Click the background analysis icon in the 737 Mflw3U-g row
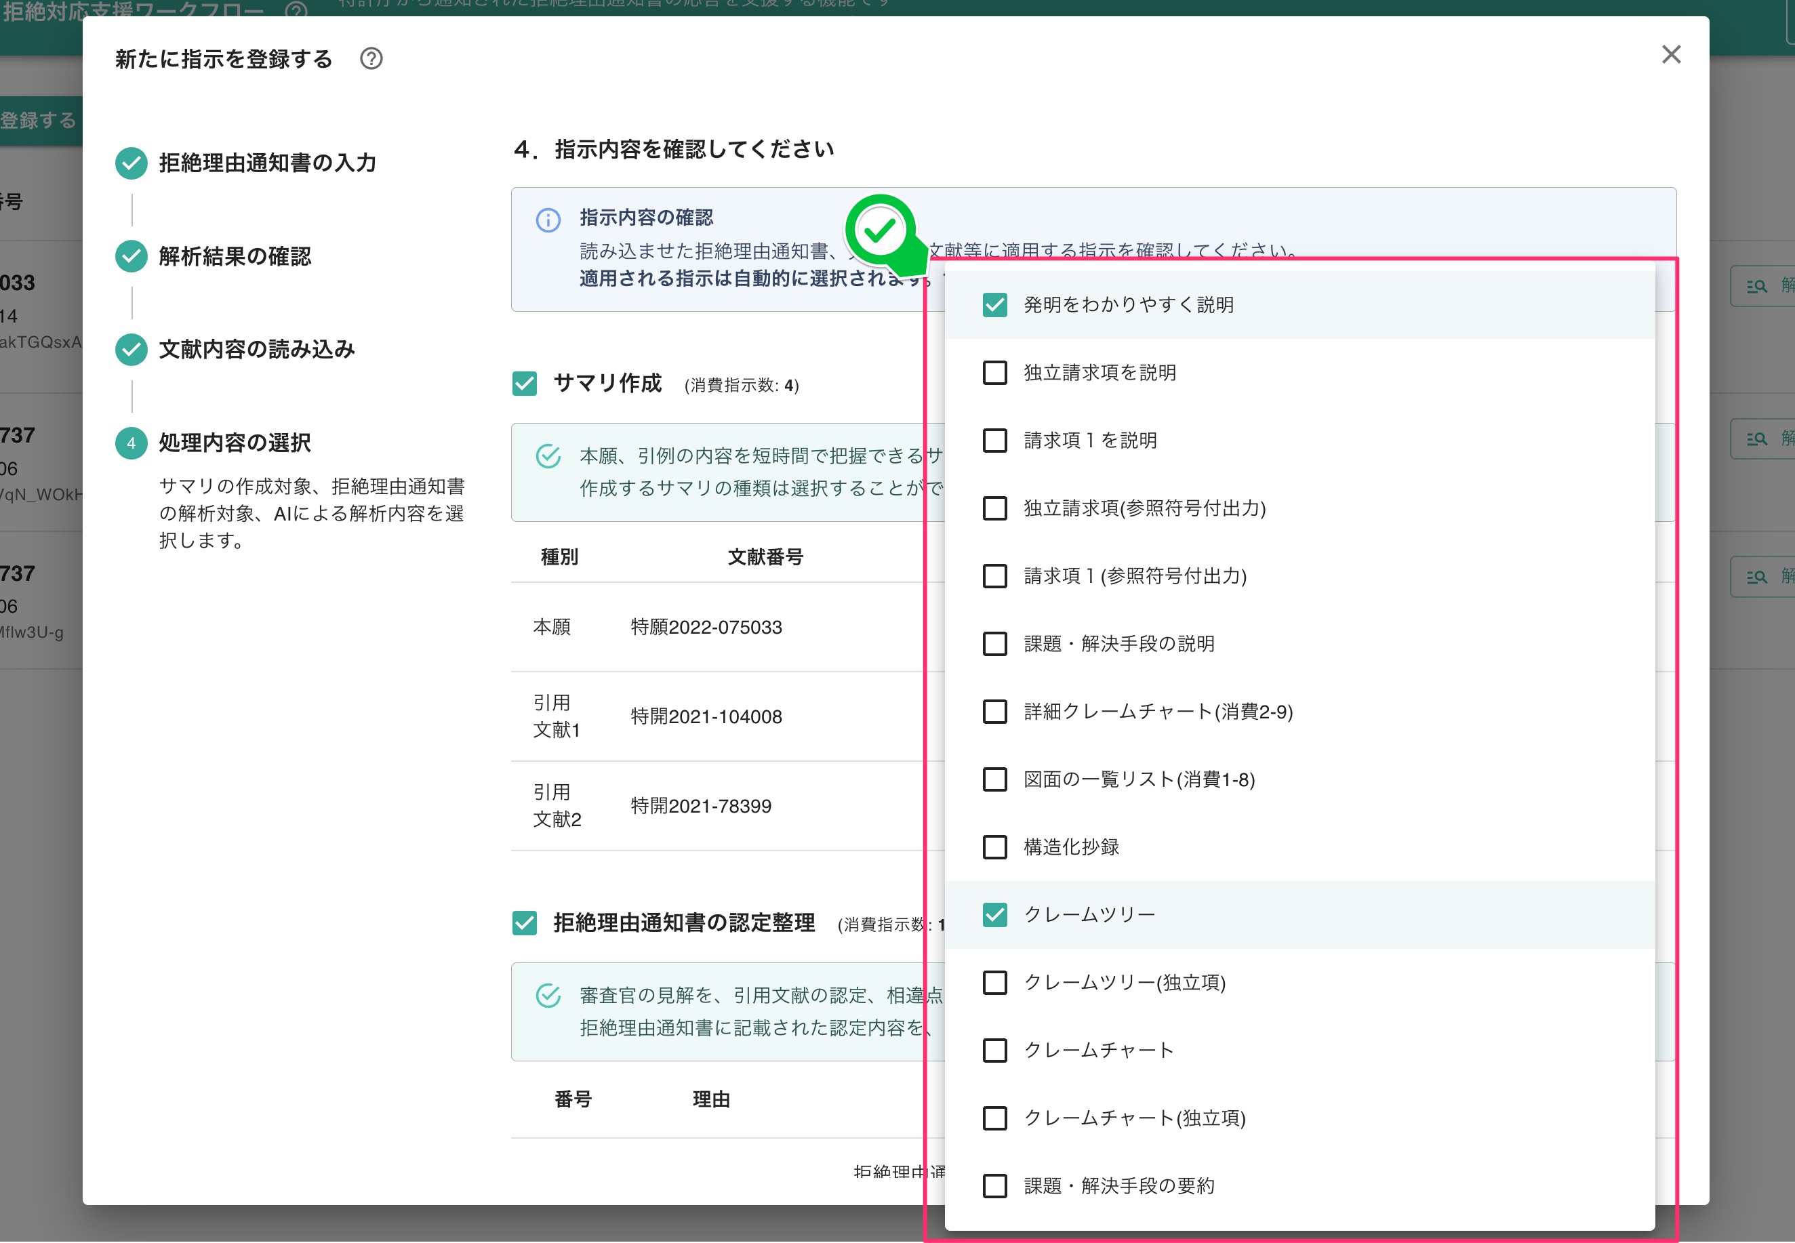 (x=1757, y=576)
